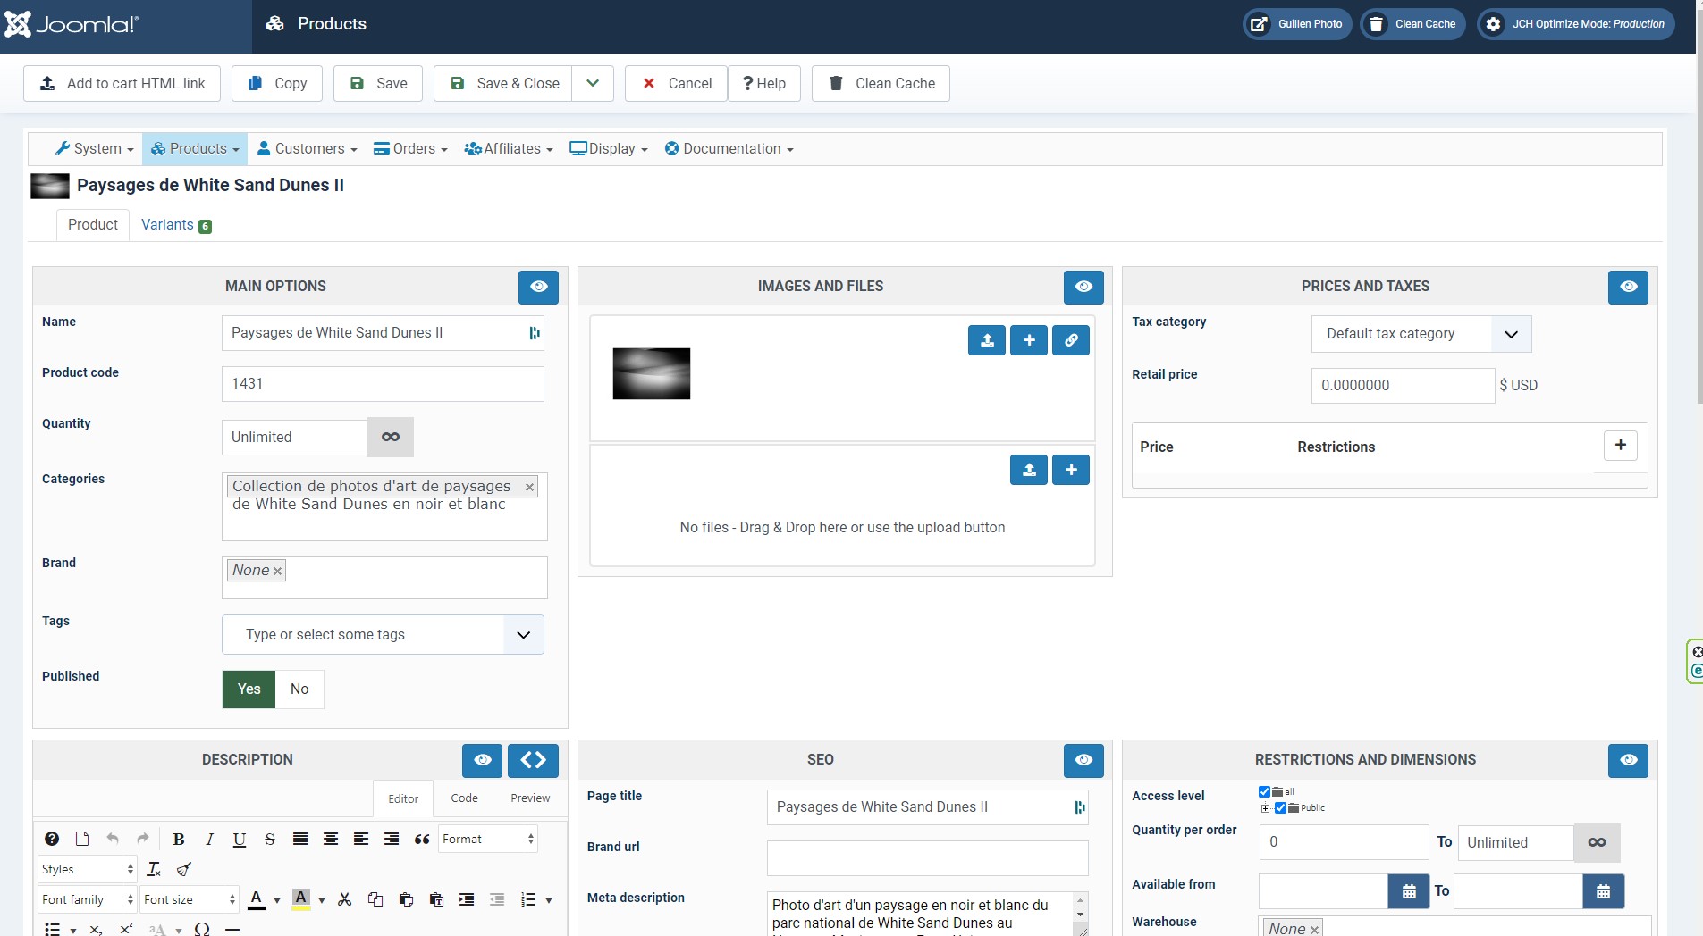Open the Available To date calendar picker
The image size is (1703, 936).
(x=1604, y=891)
